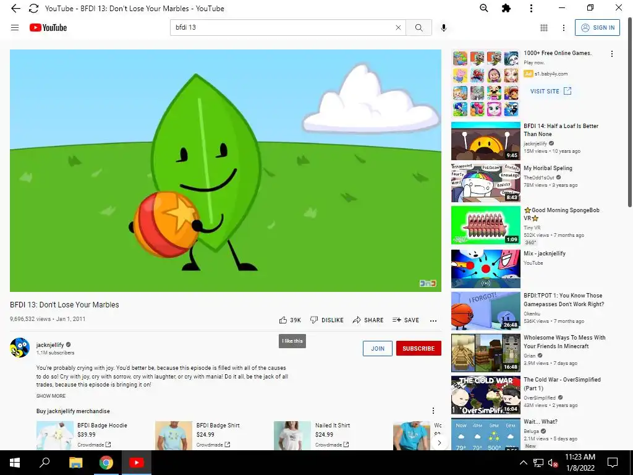
Task: Click the OverSimplified channel name
Action: click(539, 398)
